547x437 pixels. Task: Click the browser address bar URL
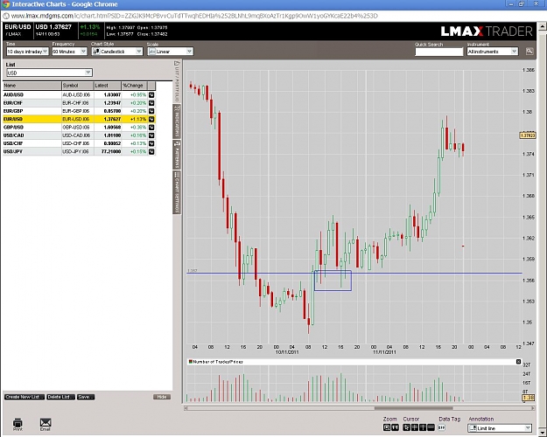tap(194, 16)
